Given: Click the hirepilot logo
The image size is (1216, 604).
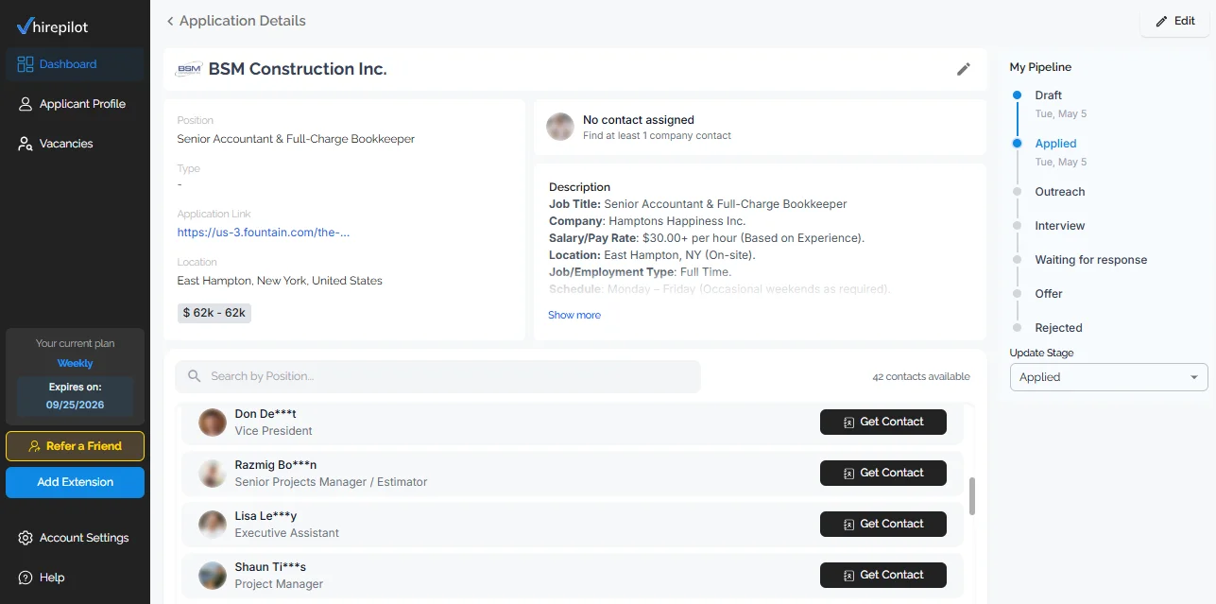Looking at the screenshot, I should [x=53, y=26].
